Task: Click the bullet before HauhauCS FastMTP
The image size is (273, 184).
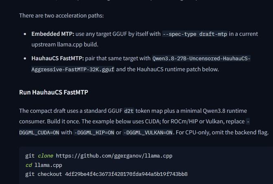Action: [x=25, y=58]
